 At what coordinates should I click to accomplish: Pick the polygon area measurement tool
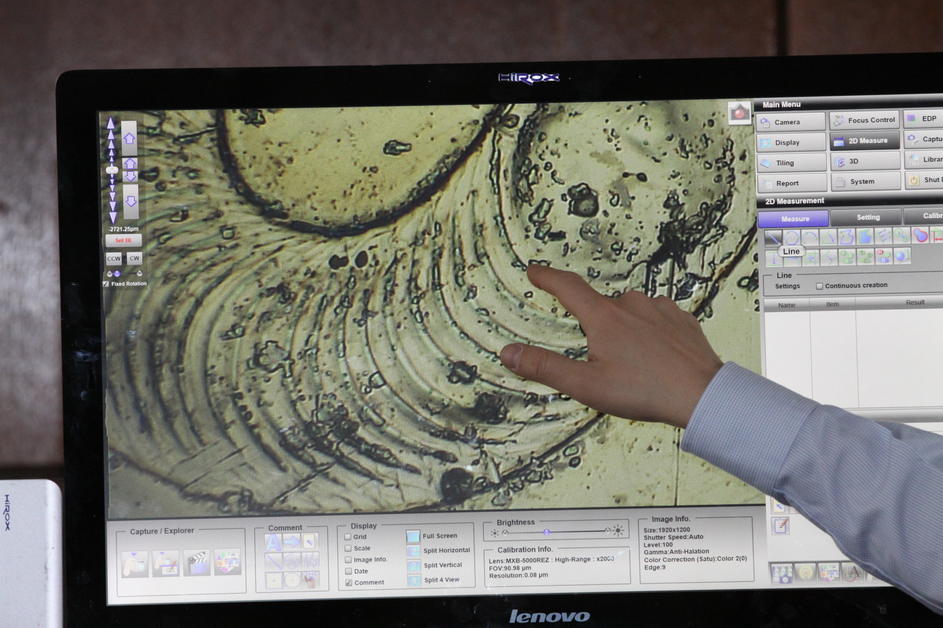pyautogui.click(x=846, y=237)
